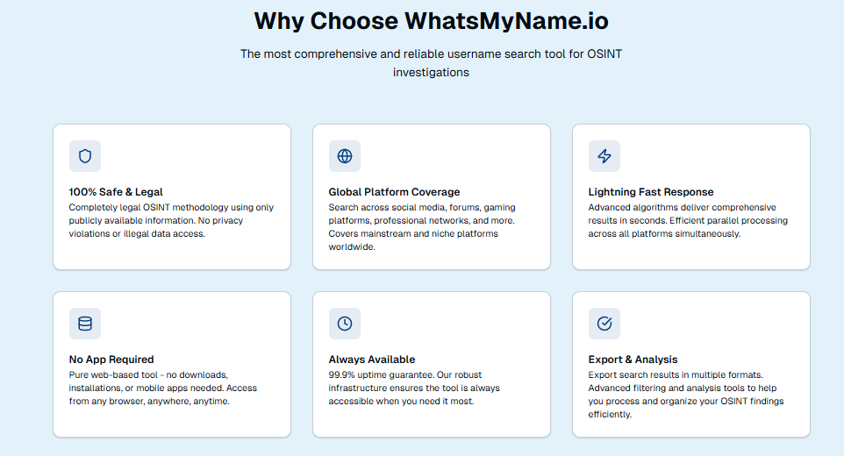
Task: Click the 'Why Choose WhatsMyName.io' title
Action: pos(431,21)
